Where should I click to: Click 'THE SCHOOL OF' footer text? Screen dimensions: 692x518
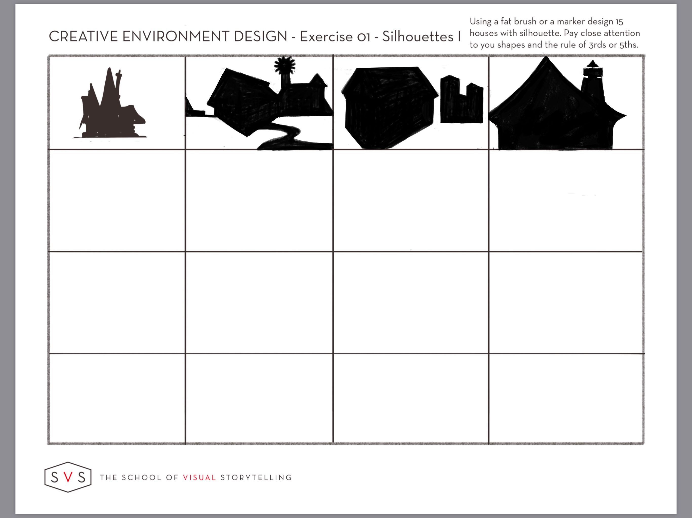tap(139, 477)
